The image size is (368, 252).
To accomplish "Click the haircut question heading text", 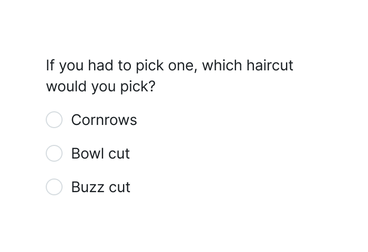I will [x=170, y=76].
